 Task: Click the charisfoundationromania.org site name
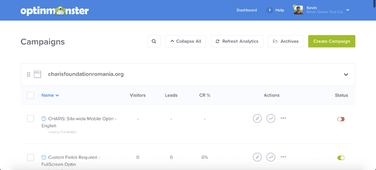(x=86, y=74)
